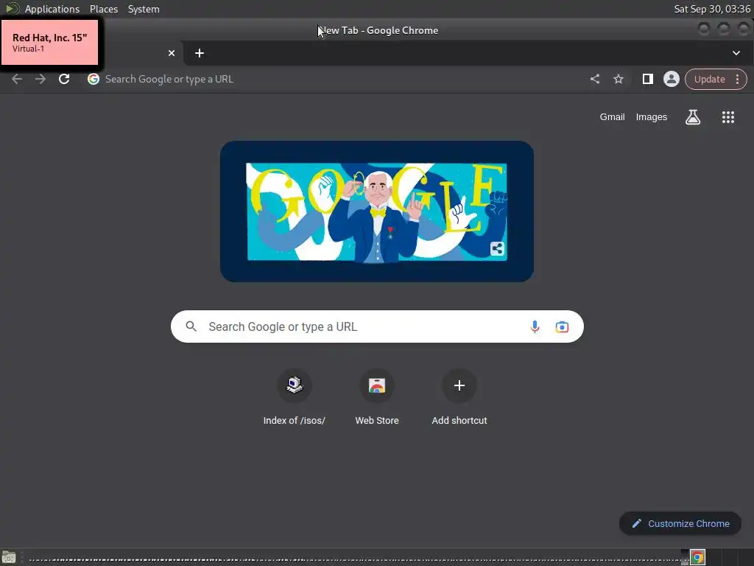Open Search Labs flask icon
The width and height of the screenshot is (754, 566).
(x=693, y=117)
